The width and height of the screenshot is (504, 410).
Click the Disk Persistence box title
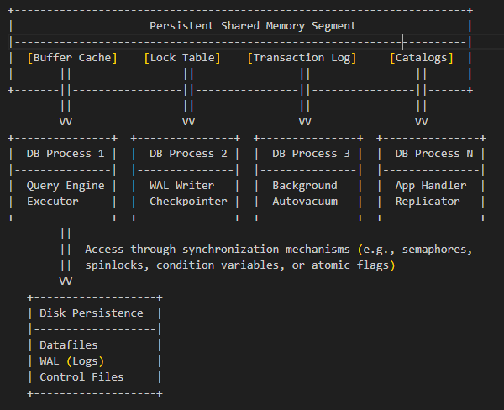click(92, 313)
